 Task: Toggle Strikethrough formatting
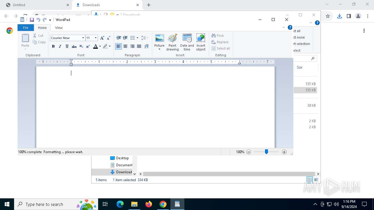(x=74, y=46)
